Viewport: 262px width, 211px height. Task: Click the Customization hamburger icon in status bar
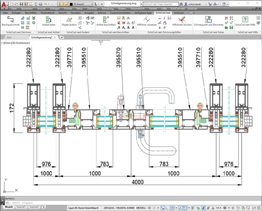coord(259,208)
